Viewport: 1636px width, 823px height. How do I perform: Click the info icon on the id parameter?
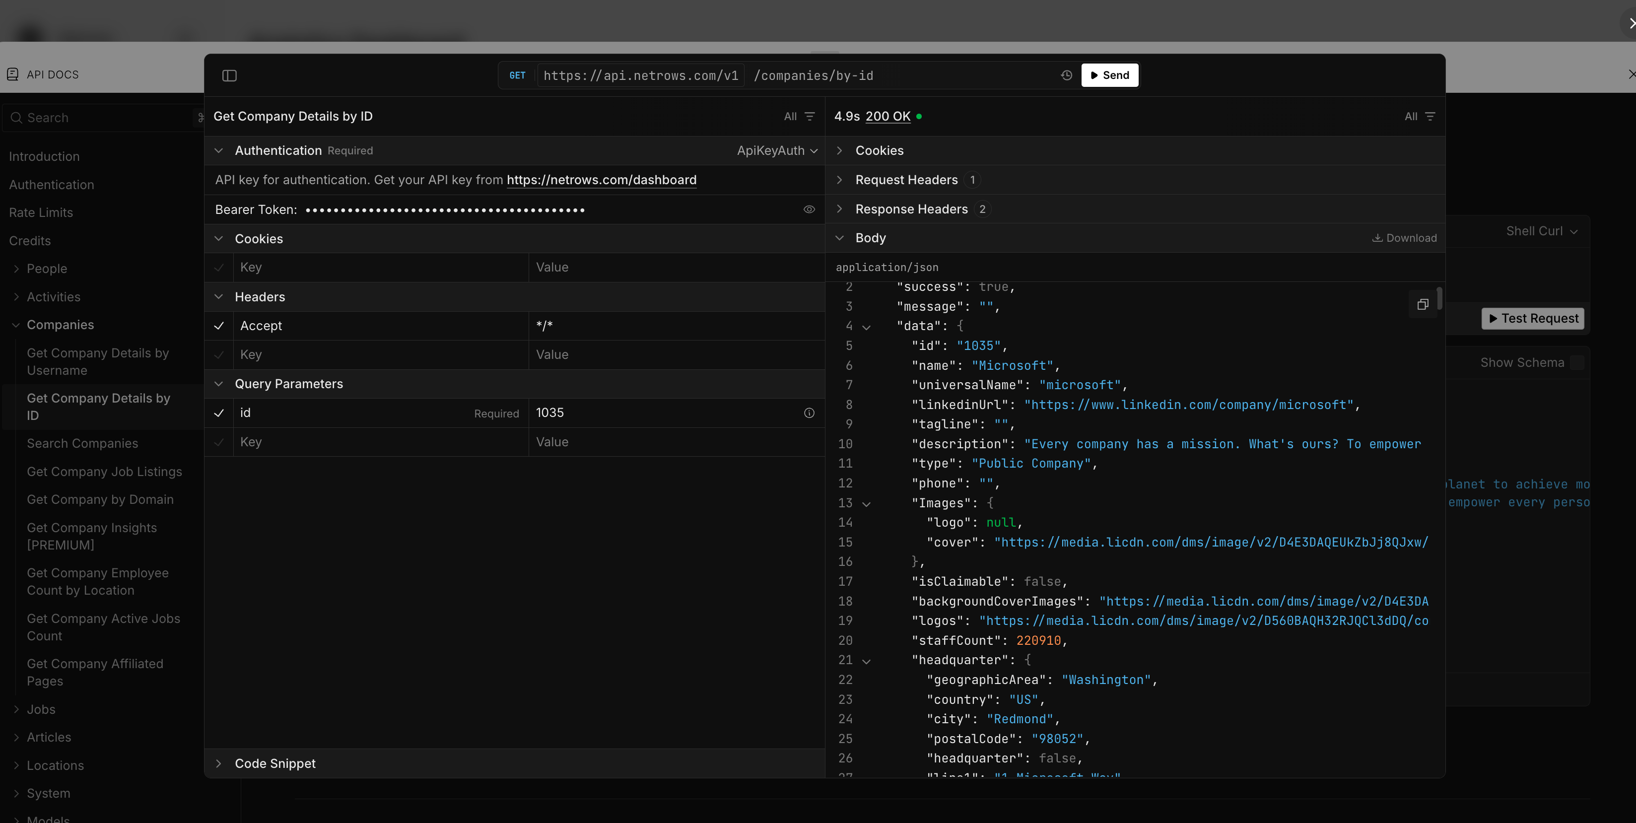(x=809, y=413)
